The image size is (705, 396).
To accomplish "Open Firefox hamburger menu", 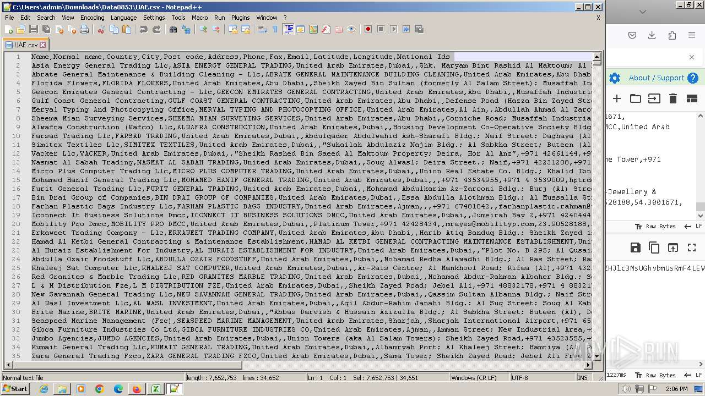I will point(692,35).
